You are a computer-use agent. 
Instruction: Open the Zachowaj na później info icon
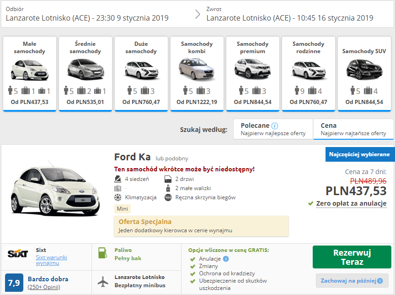[380, 281]
